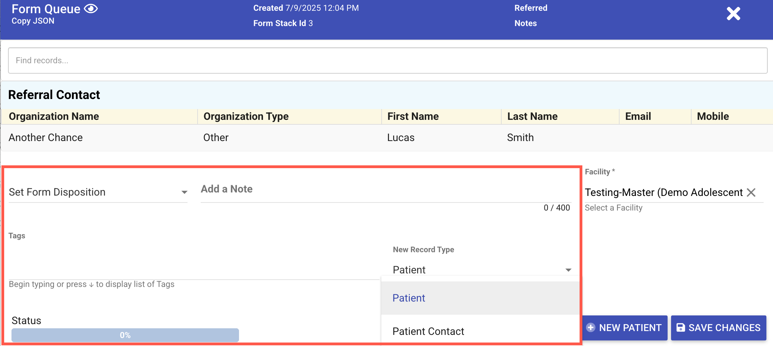Close the Form Queue dialog
Image resolution: width=773 pixels, height=346 pixels.
(x=733, y=14)
